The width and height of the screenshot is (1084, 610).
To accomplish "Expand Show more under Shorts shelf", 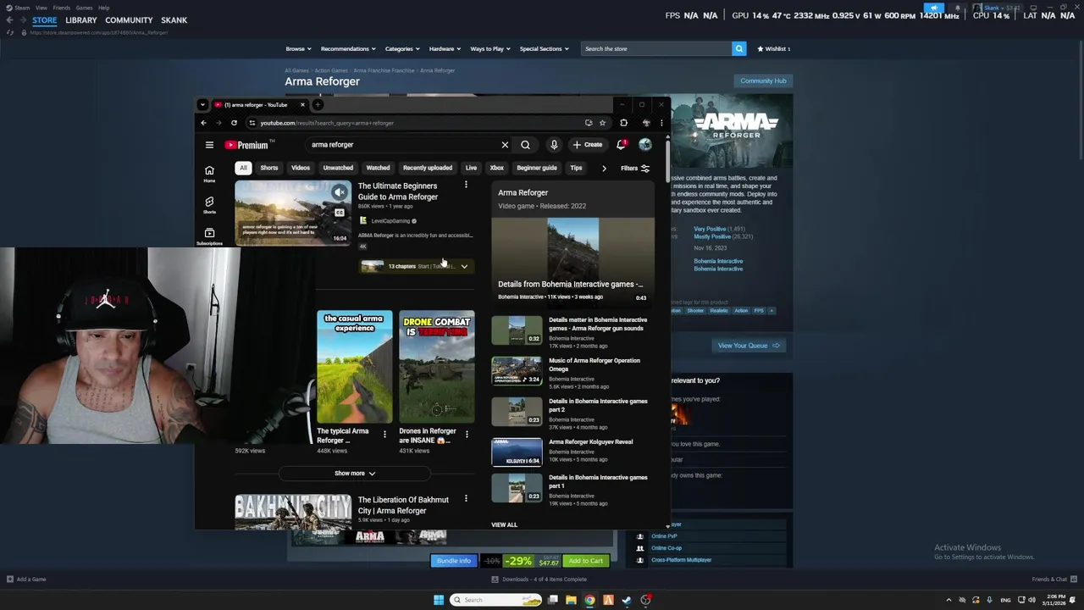I will (355, 474).
